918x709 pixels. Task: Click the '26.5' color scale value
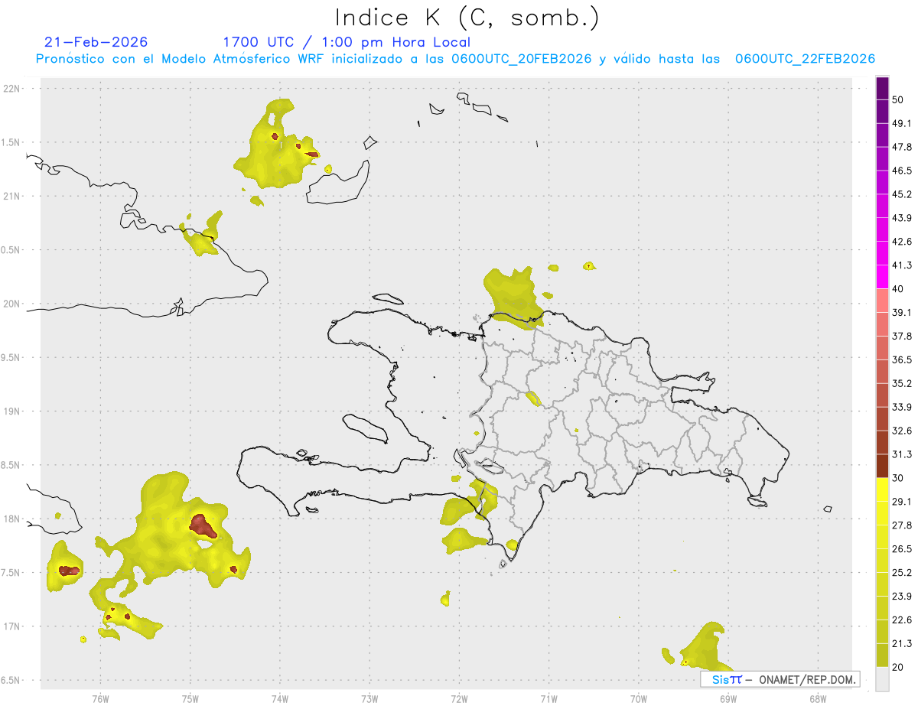click(901, 549)
